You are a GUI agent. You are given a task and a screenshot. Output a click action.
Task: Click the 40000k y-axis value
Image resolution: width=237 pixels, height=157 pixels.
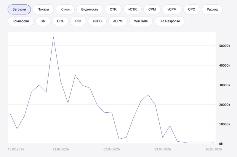[x=225, y=65]
